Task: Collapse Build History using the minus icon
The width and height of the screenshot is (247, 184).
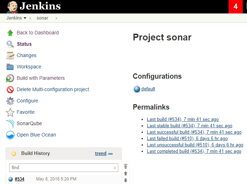Action: [x=110, y=154]
